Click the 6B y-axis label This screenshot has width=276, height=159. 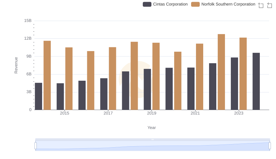(x=29, y=74)
